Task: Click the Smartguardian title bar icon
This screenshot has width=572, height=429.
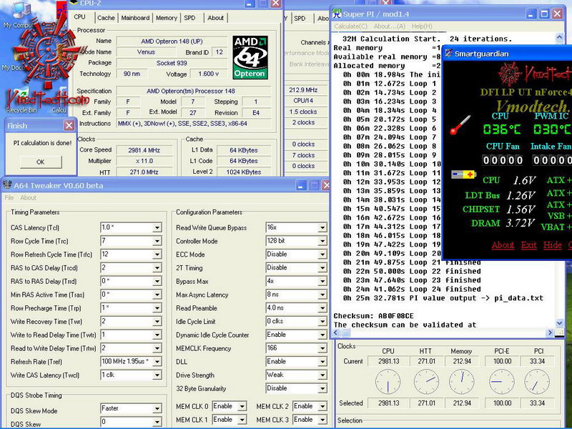Action: click(448, 52)
